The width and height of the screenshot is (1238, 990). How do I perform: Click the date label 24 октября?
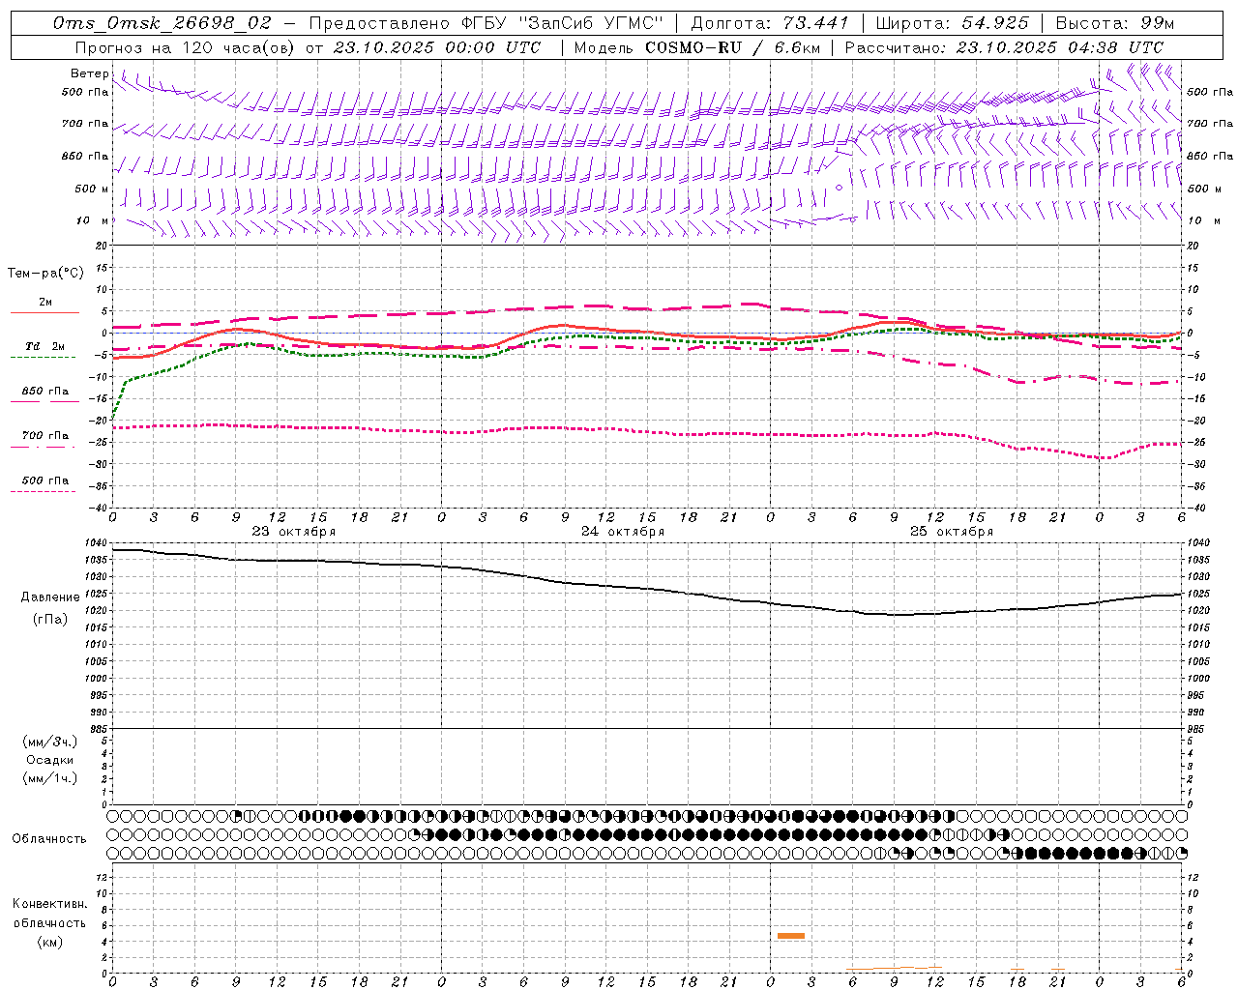(x=623, y=532)
